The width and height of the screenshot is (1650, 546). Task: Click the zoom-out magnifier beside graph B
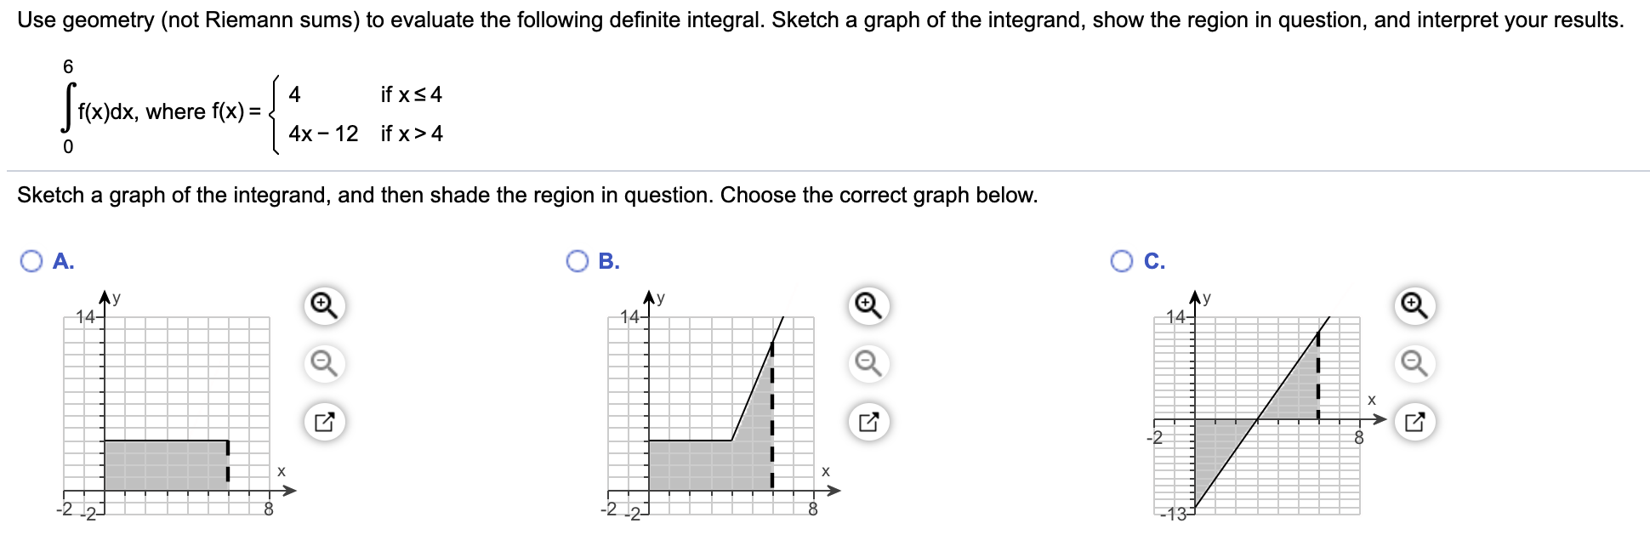867,361
